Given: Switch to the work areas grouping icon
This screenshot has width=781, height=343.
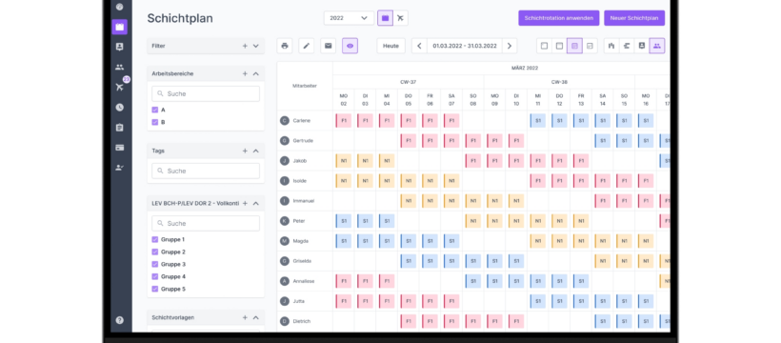Looking at the screenshot, I should pyautogui.click(x=611, y=46).
